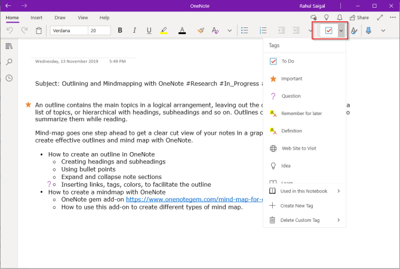Click 'Expand and collapse note sections' bullet
400x269 pixels.
112,177
